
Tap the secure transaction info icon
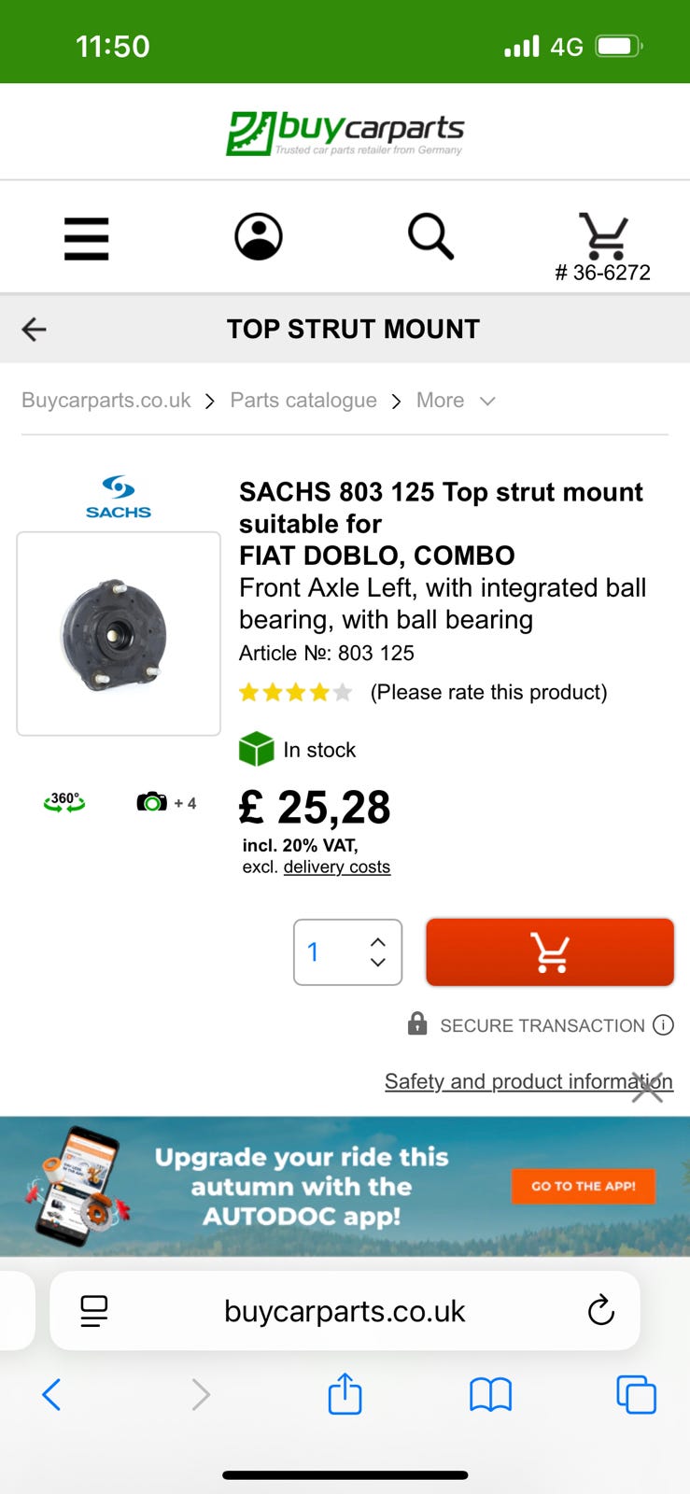click(663, 1025)
